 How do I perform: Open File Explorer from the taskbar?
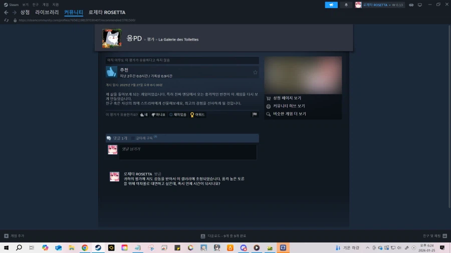pos(72,247)
